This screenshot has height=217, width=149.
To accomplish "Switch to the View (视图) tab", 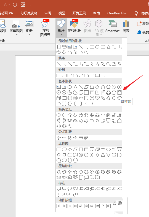I will point(62,13).
